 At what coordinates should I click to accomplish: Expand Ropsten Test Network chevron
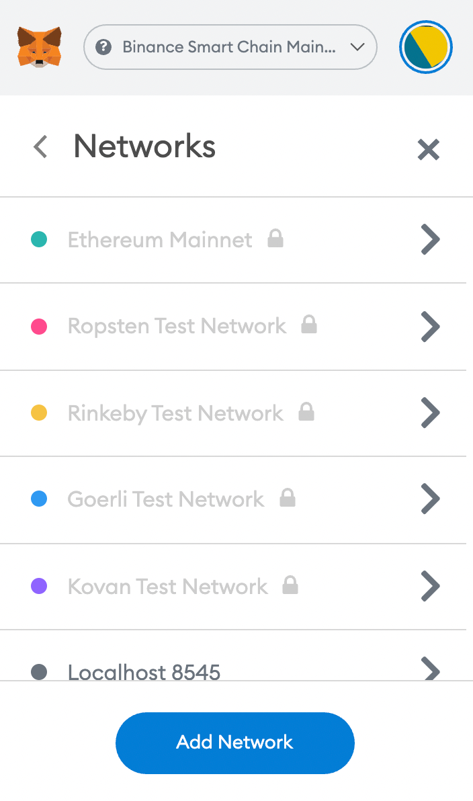[430, 326]
